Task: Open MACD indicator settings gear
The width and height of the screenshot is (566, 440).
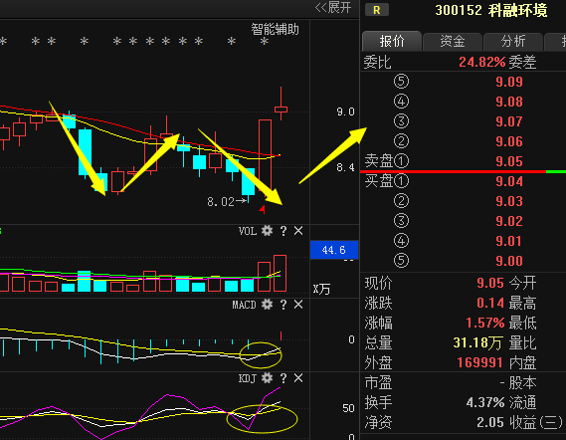Action: pos(267,305)
